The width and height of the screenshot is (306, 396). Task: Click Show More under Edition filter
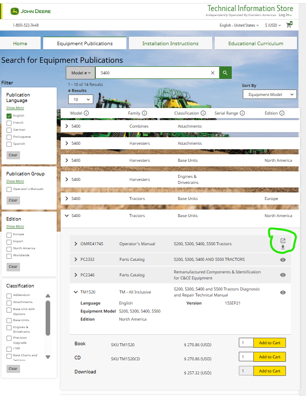pyautogui.click(x=15, y=227)
